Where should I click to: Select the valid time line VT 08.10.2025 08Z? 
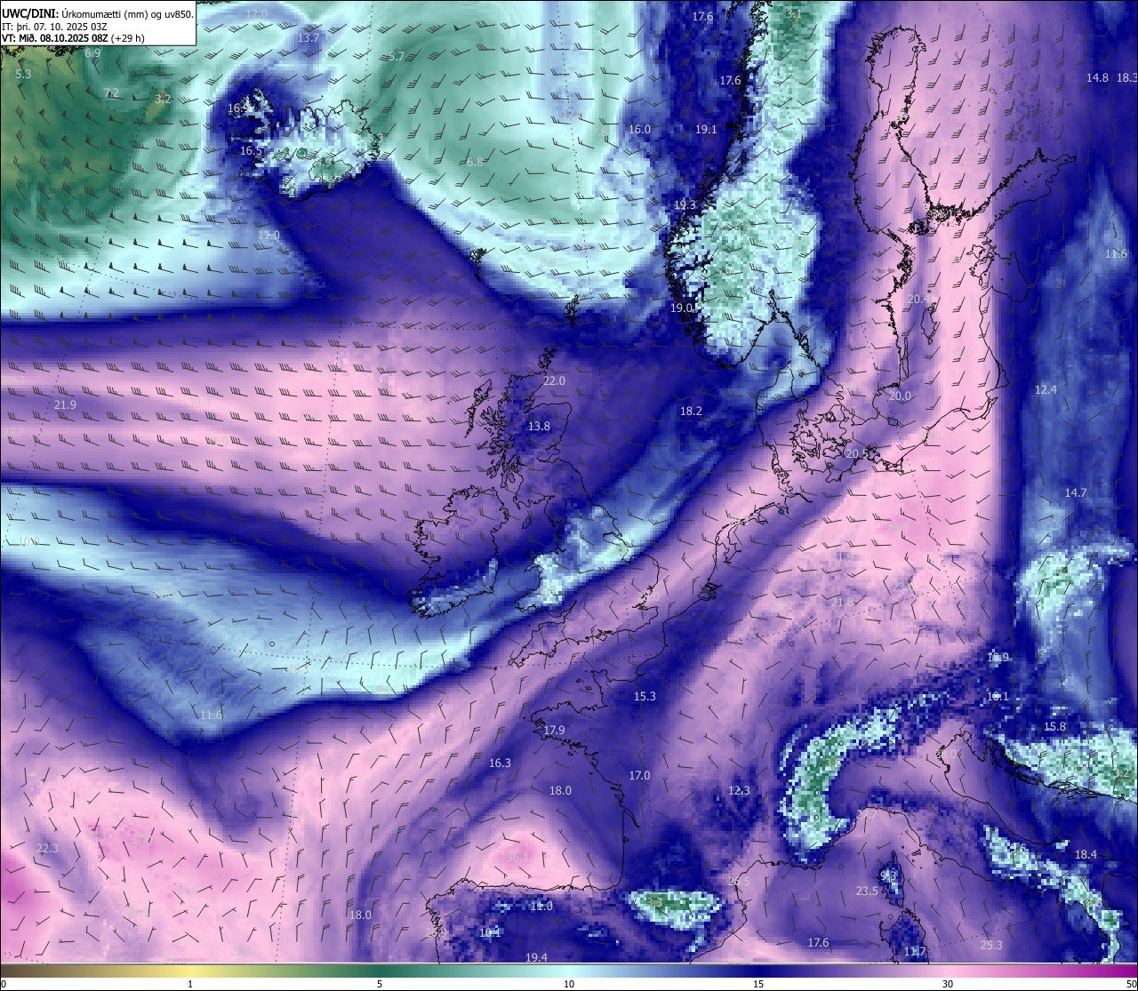[x=72, y=38]
